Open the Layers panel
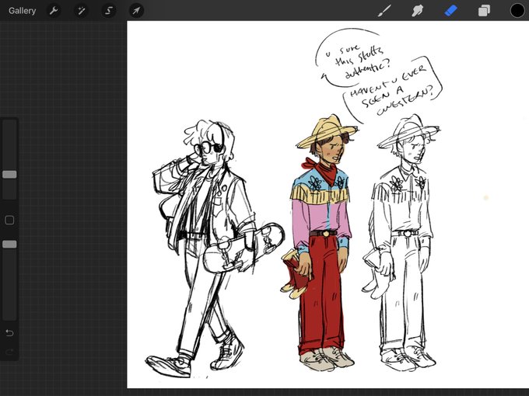Image resolution: width=529 pixels, height=396 pixels. pyautogui.click(x=484, y=11)
